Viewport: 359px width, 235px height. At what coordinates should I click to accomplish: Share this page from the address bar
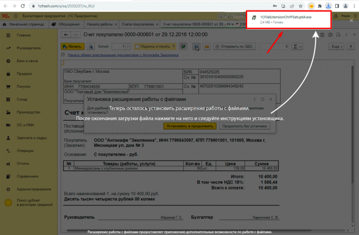pyautogui.click(x=292, y=6)
